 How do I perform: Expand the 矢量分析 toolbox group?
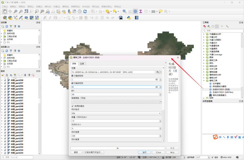[204, 37]
